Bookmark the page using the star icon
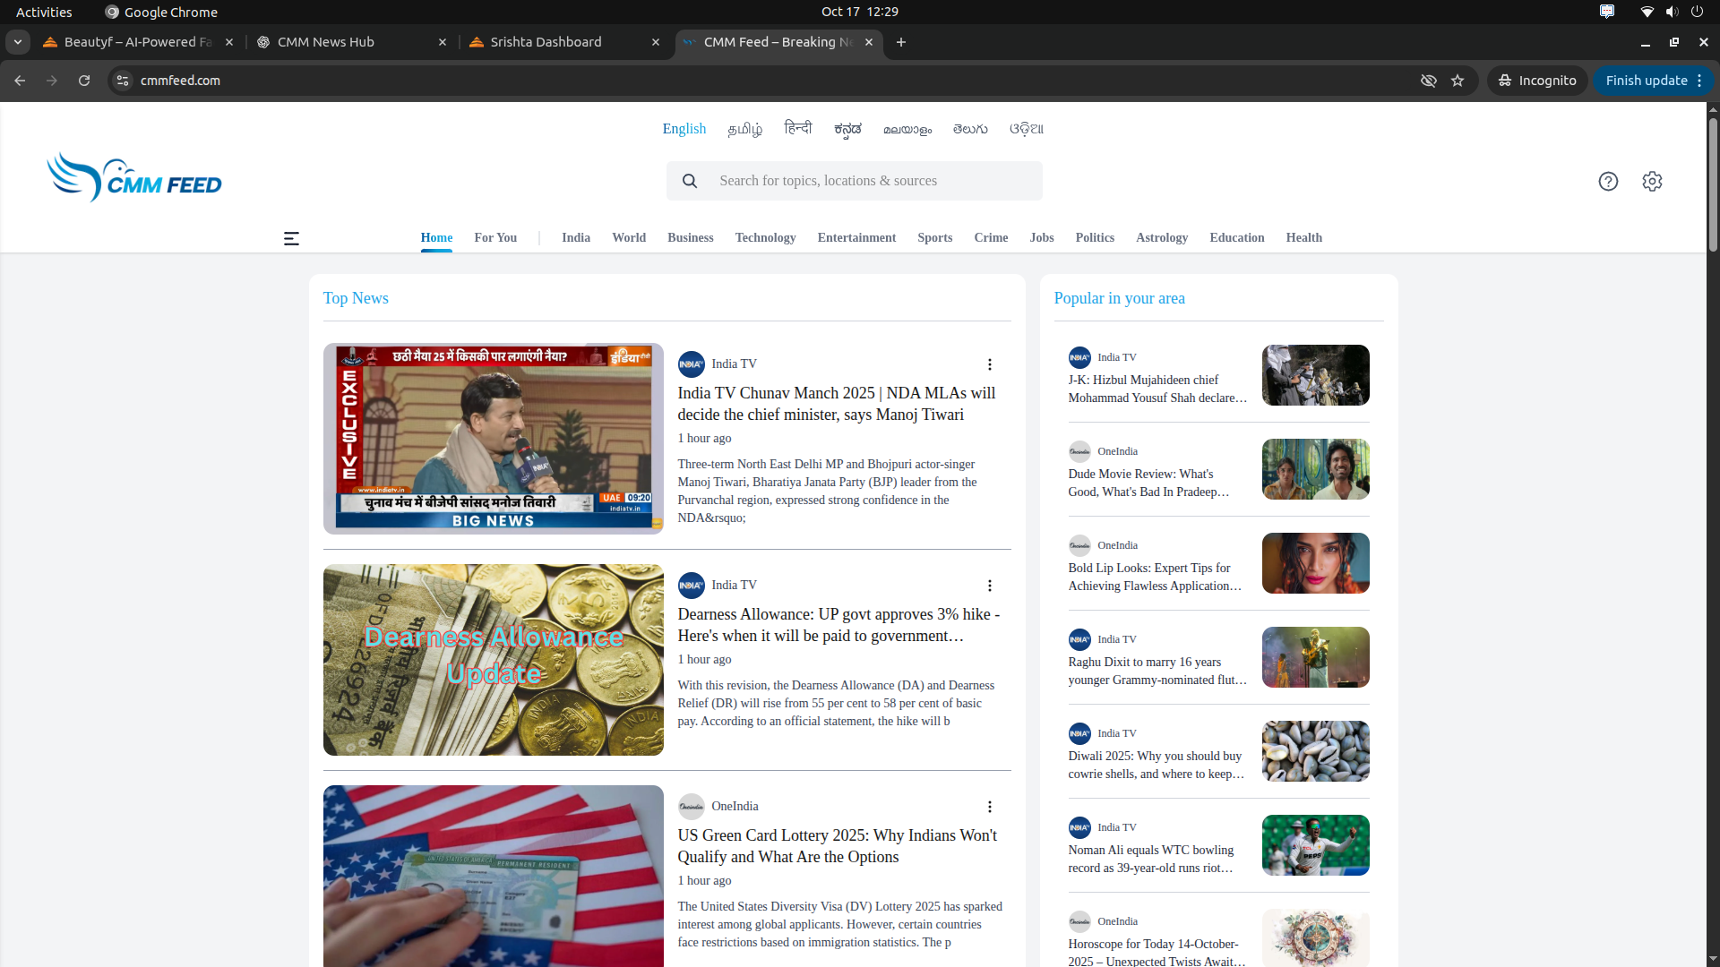1720x967 pixels. click(1458, 81)
